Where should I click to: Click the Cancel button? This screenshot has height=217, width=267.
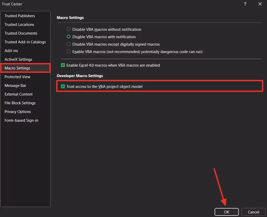[253, 212]
